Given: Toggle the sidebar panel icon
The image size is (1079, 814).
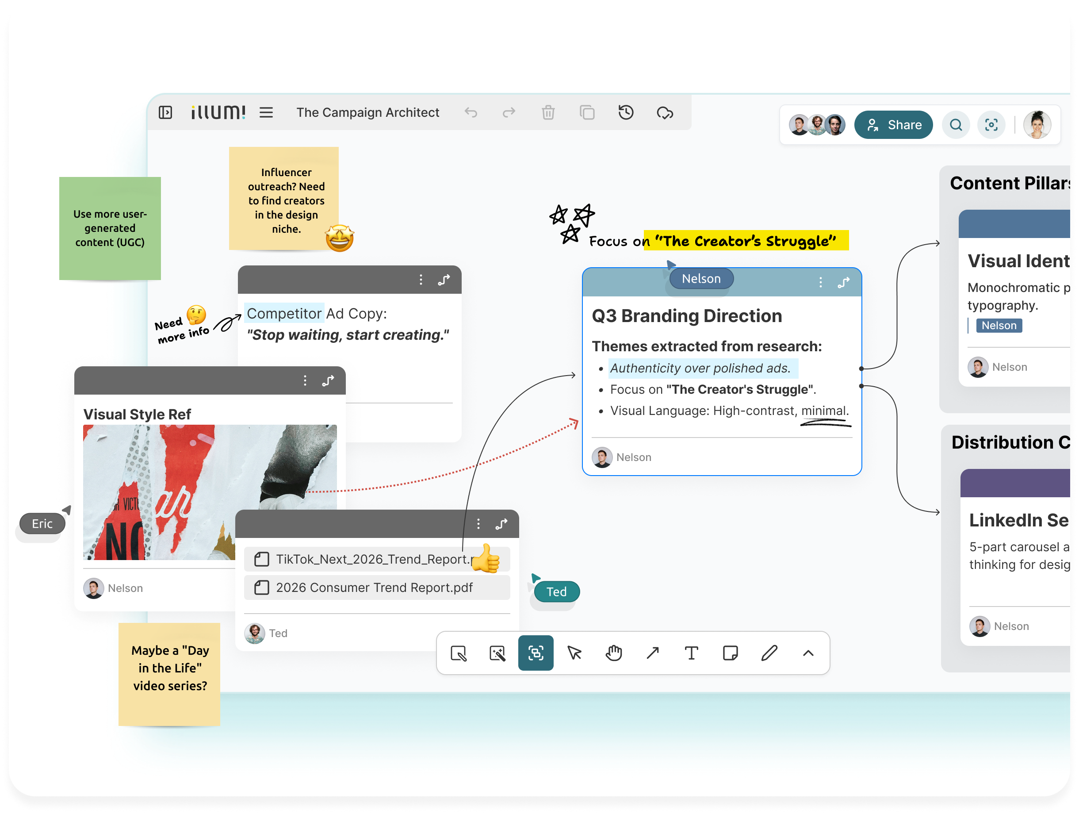Looking at the screenshot, I should [165, 113].
